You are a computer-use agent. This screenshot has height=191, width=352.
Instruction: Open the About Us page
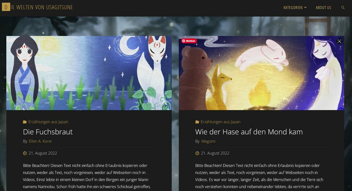coord(323,8)
